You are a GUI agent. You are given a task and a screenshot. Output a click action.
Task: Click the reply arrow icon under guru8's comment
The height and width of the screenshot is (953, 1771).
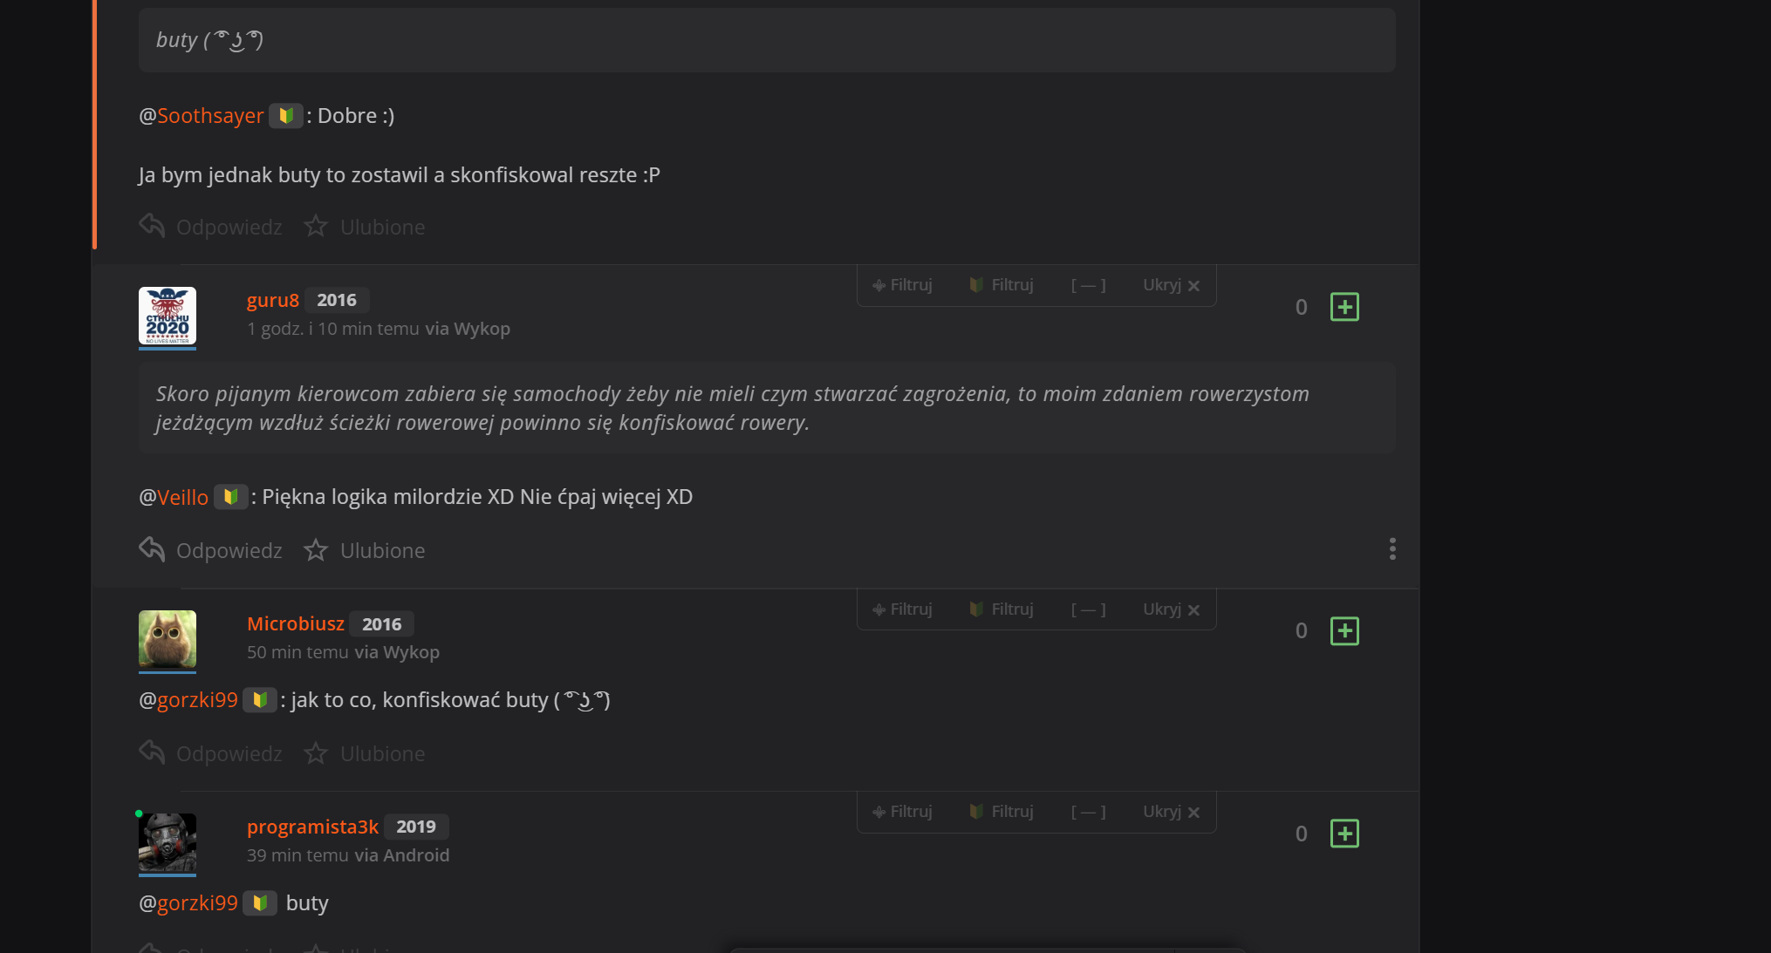(x=152, y=550)
